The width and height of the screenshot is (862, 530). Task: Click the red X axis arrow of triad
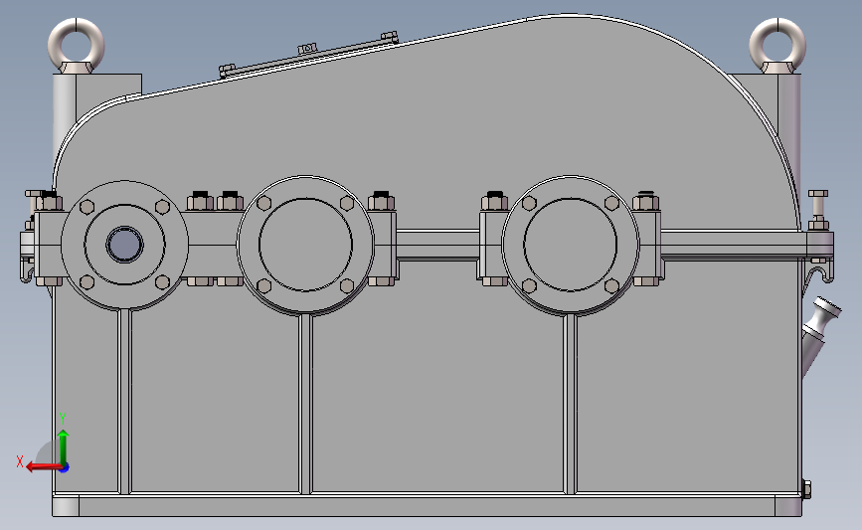[44, 466]
